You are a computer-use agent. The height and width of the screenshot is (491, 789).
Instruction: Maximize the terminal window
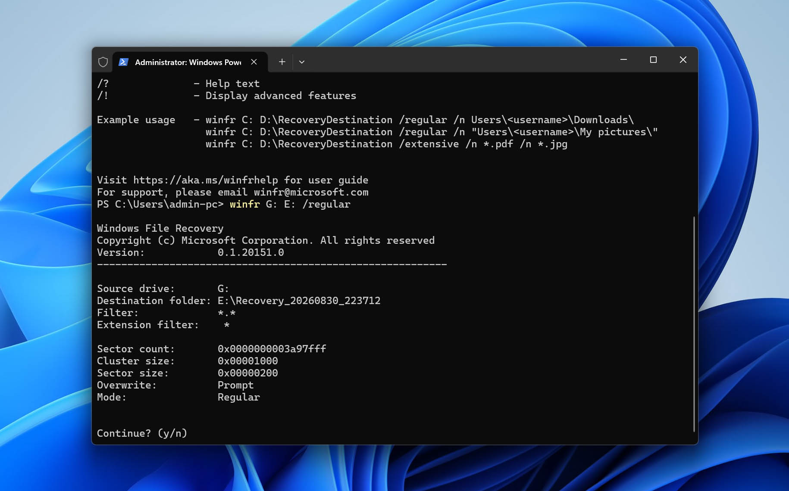653,59
